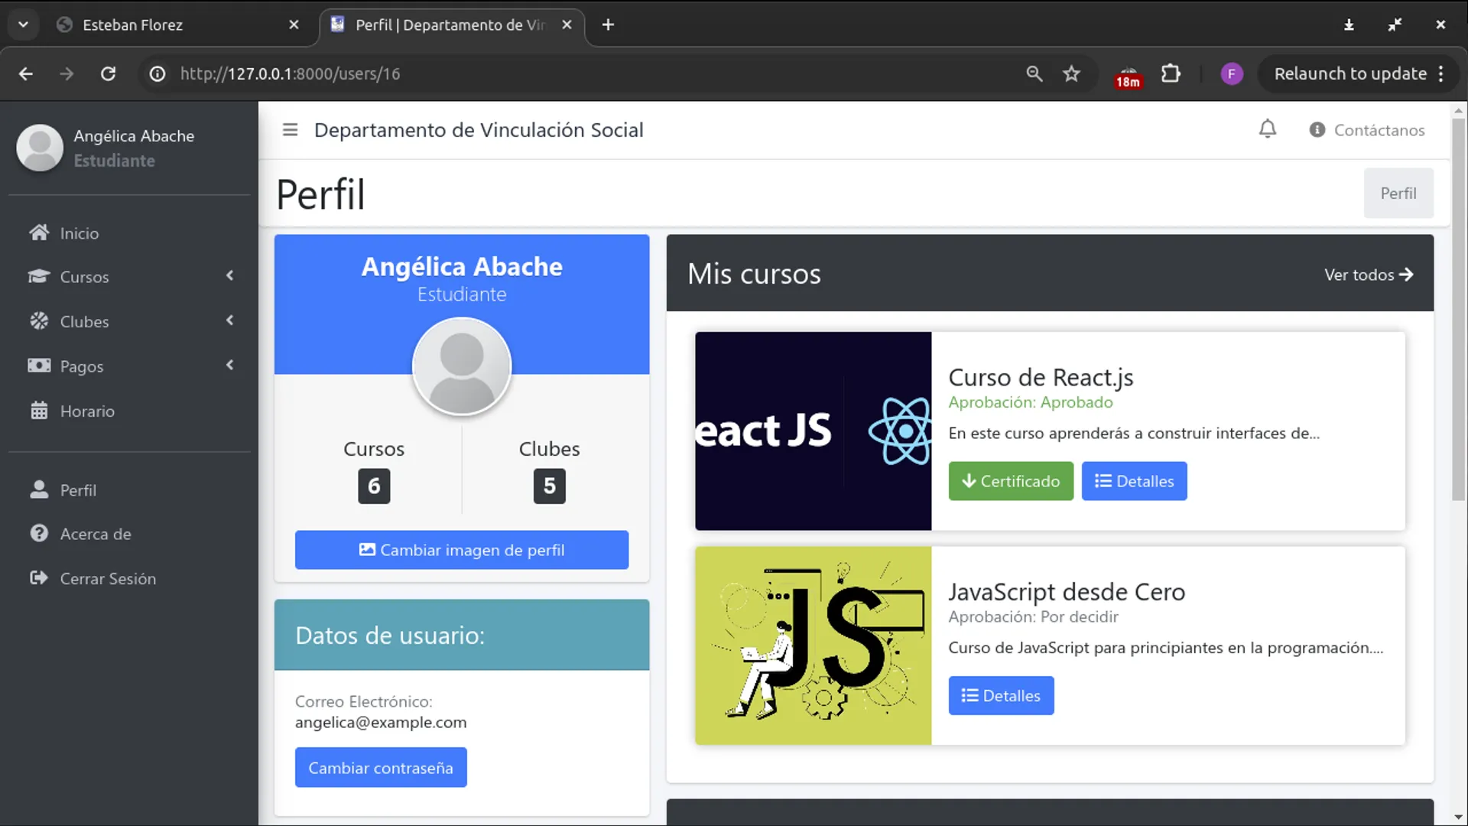
Task: Close the Perfil tab
Action: [567, 24]
